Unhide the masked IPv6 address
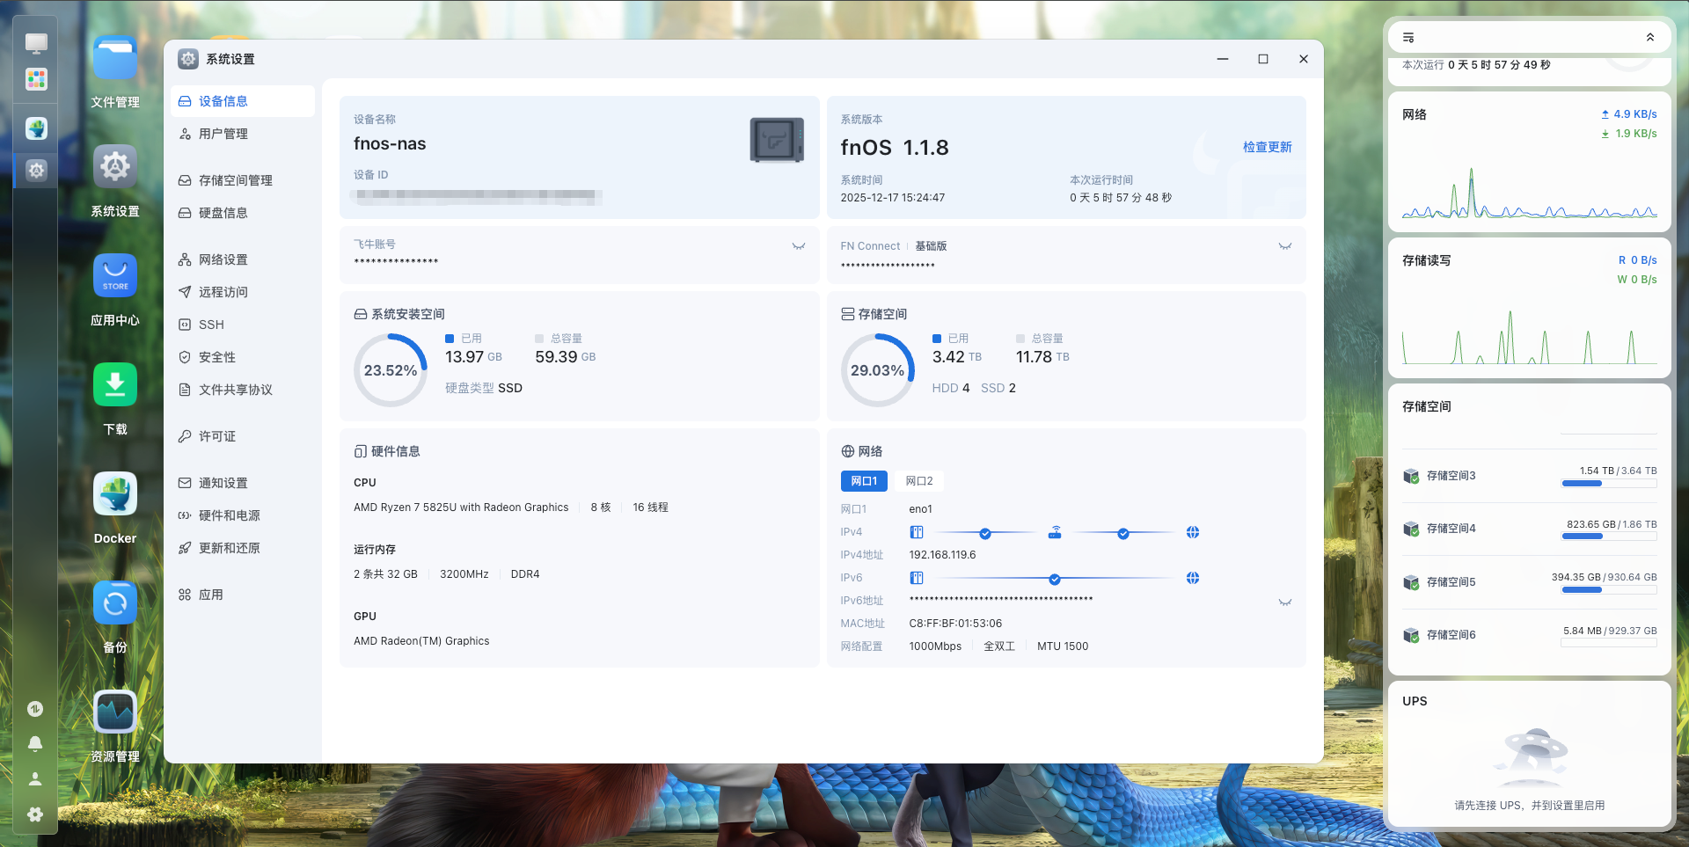Viewport: 1689px width, 847px height. 1284,602
